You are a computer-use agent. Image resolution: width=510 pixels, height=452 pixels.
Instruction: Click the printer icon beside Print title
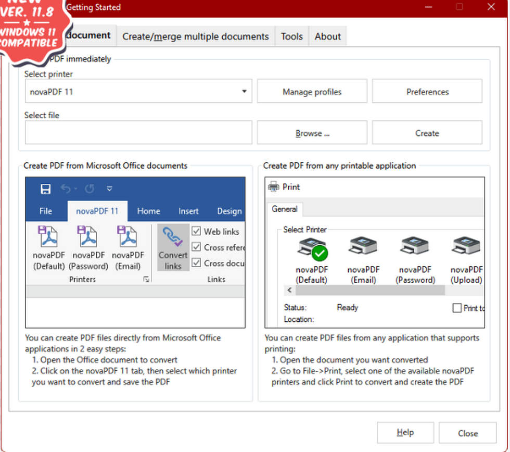(x=274, y=187)
